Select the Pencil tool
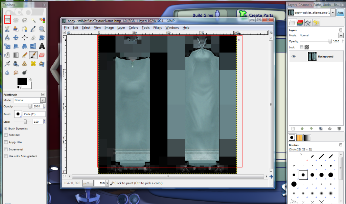This screenshot has width=346, height=204. (x=24, y=55)
